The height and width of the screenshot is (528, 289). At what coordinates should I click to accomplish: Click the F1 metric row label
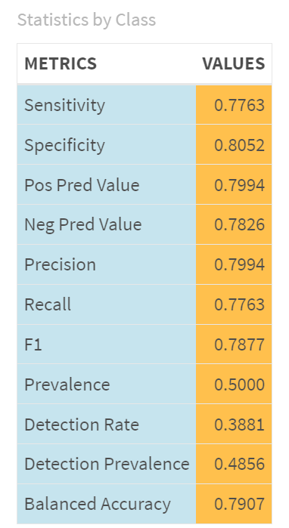point(33,344)
